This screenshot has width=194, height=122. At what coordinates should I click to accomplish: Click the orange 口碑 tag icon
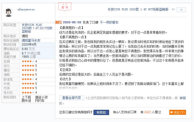click(58, 22)
